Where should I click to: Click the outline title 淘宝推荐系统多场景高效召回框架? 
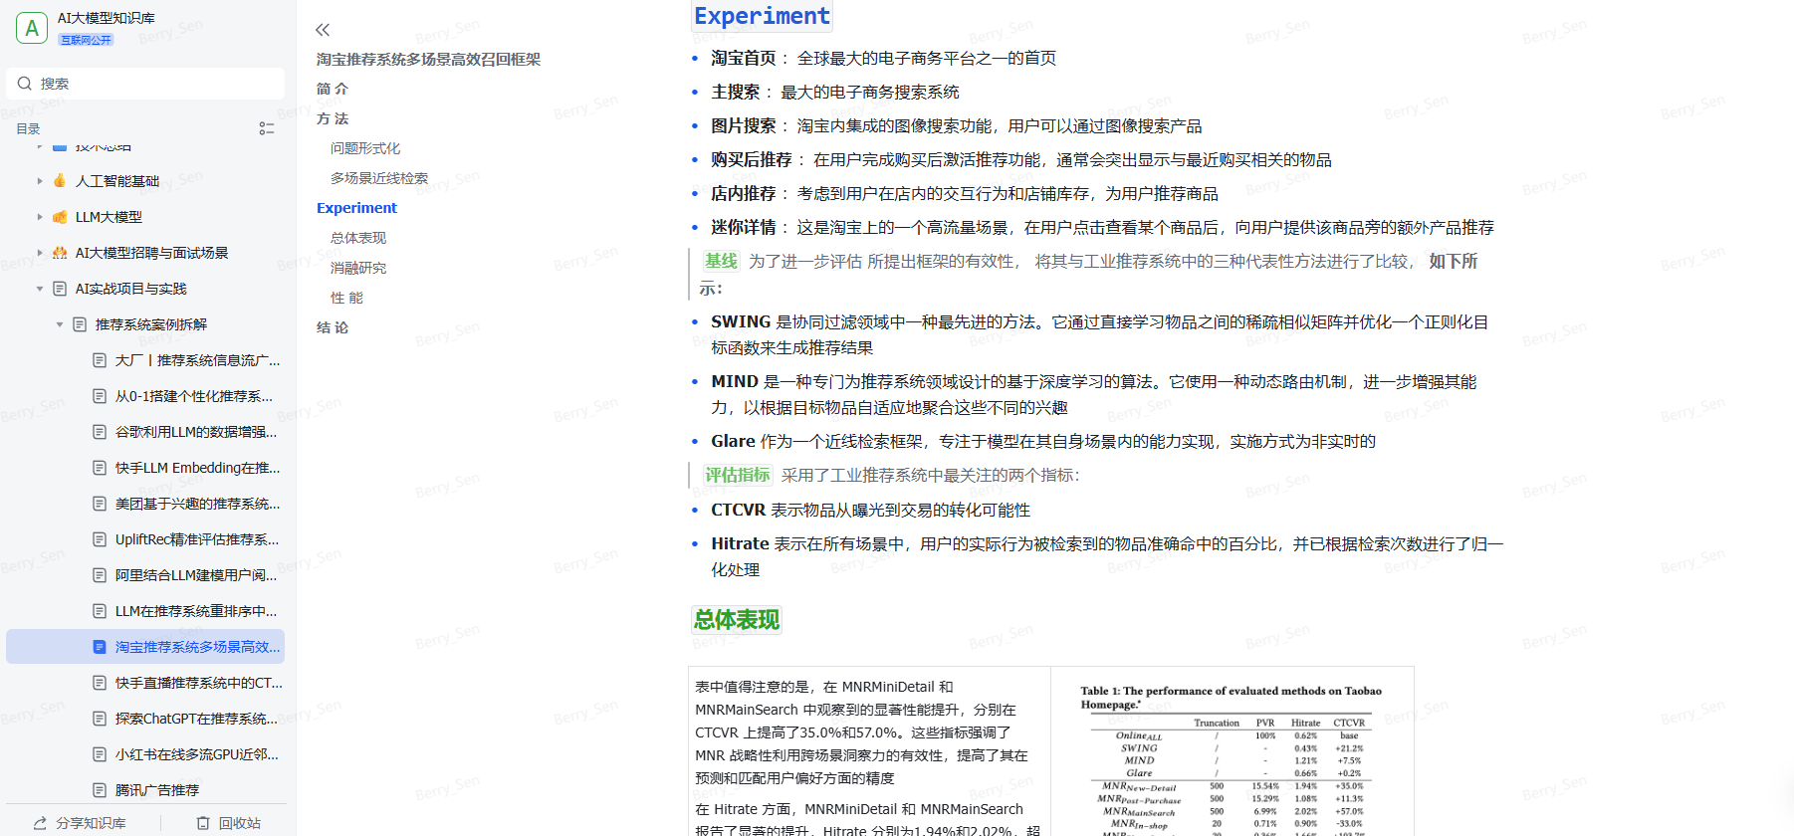[428, 60]
